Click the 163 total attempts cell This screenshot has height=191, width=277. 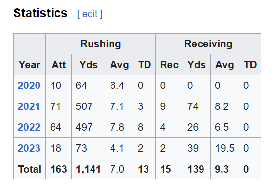(58, 169)
